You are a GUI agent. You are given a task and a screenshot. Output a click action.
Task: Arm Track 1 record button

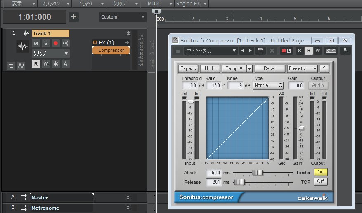coord(56,43)
